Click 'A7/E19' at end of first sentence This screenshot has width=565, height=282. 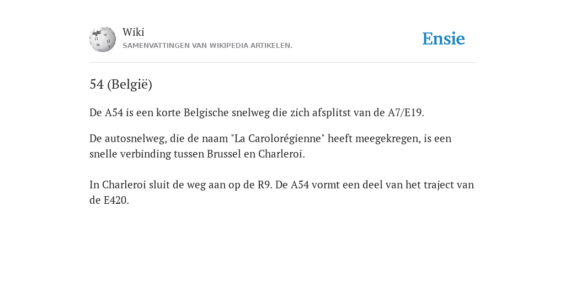404,112
